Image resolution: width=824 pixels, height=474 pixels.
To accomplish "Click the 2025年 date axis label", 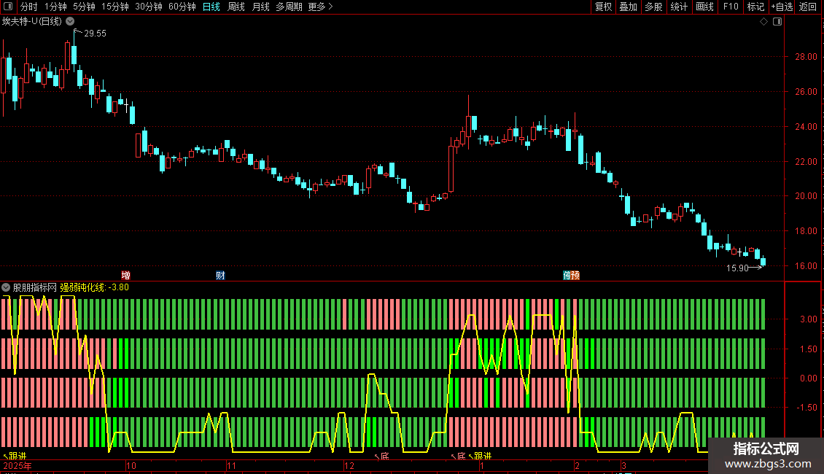I will pyautogui.click(x=18, y=465).
